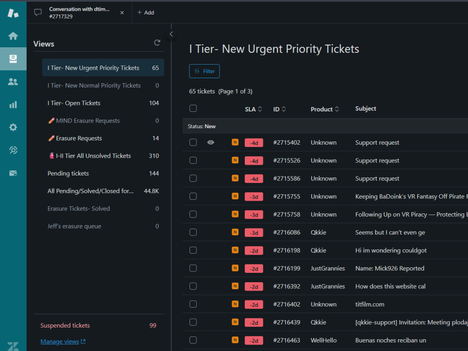Open Erasure Tickets- Solved view
The image size is (468, 351).
point(103,209)
